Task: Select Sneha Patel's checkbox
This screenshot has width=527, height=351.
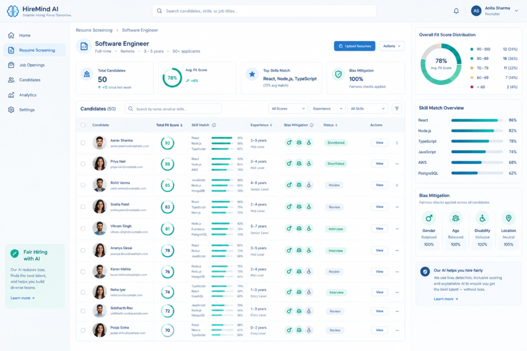Action: coord(83,207)
